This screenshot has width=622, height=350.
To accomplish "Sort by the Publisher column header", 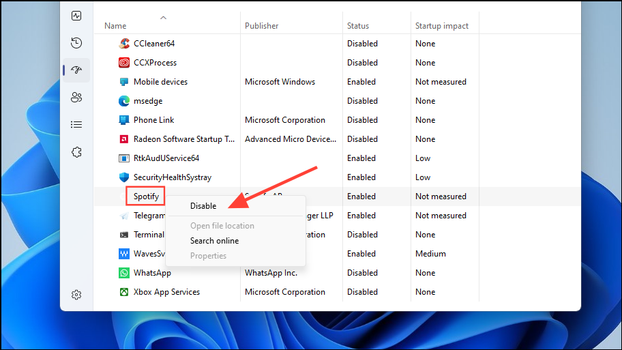I will (x=261, y=26).
